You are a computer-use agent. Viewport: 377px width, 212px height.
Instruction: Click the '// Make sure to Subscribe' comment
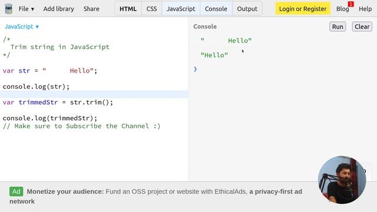[x=81, y=126]
